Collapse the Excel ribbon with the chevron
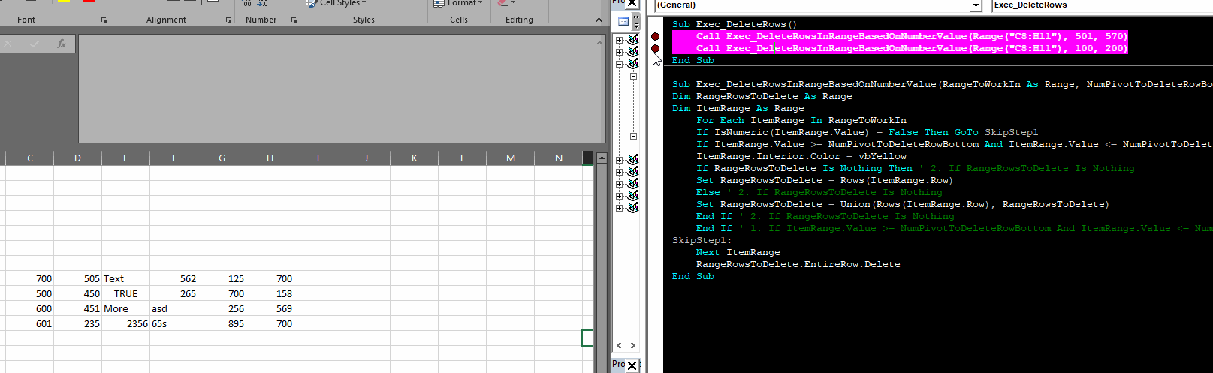 coord(599,20)
